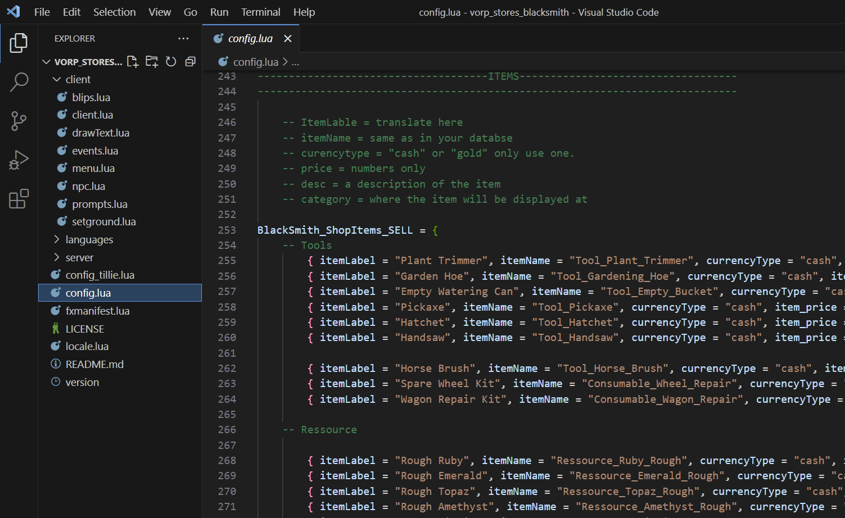This screenshot has height=518, width=845.
Task: Open the Go menu
Action: coord(191,12)
